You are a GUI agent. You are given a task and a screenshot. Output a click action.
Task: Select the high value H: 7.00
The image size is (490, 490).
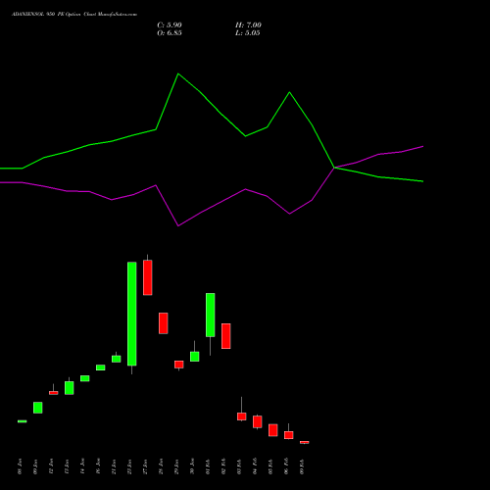(248, 25)
